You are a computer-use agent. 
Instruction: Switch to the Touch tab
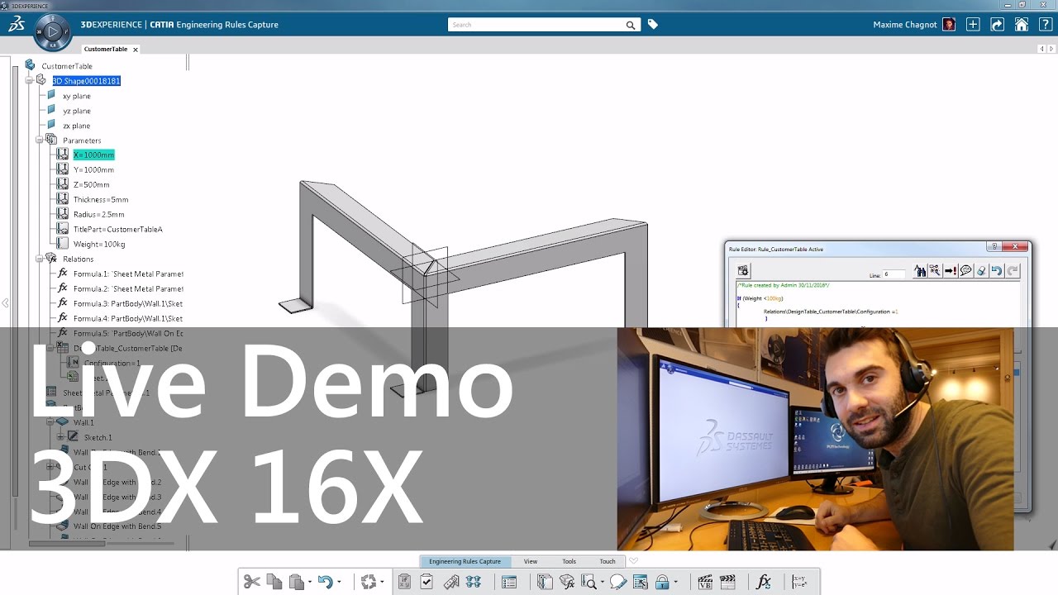coord(608,561)
